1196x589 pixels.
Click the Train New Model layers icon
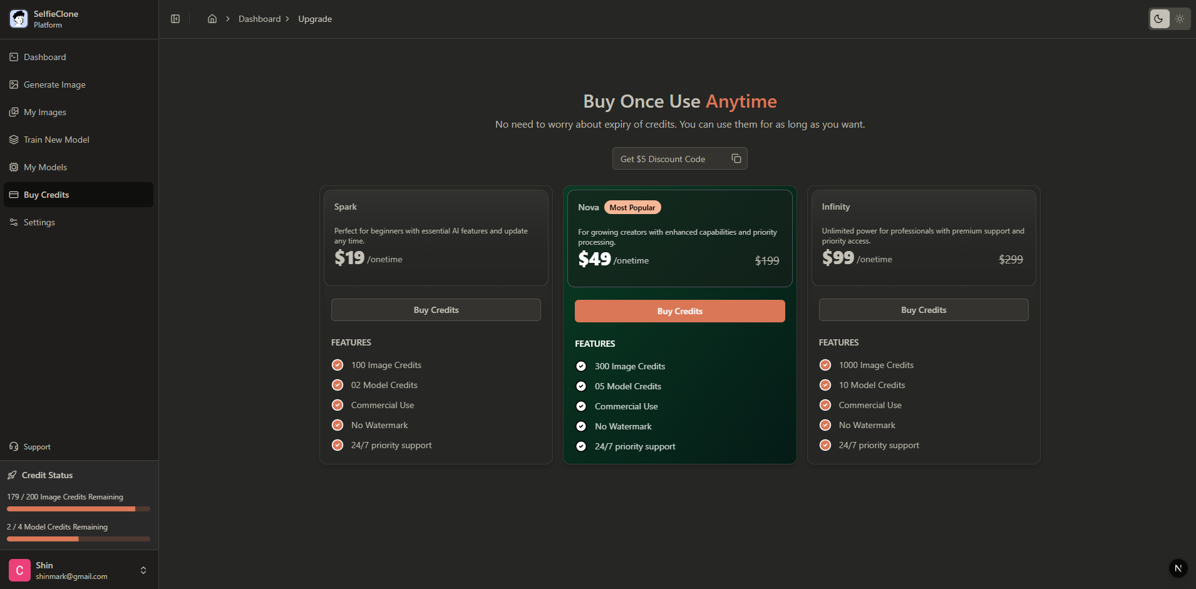coord(14,140)
